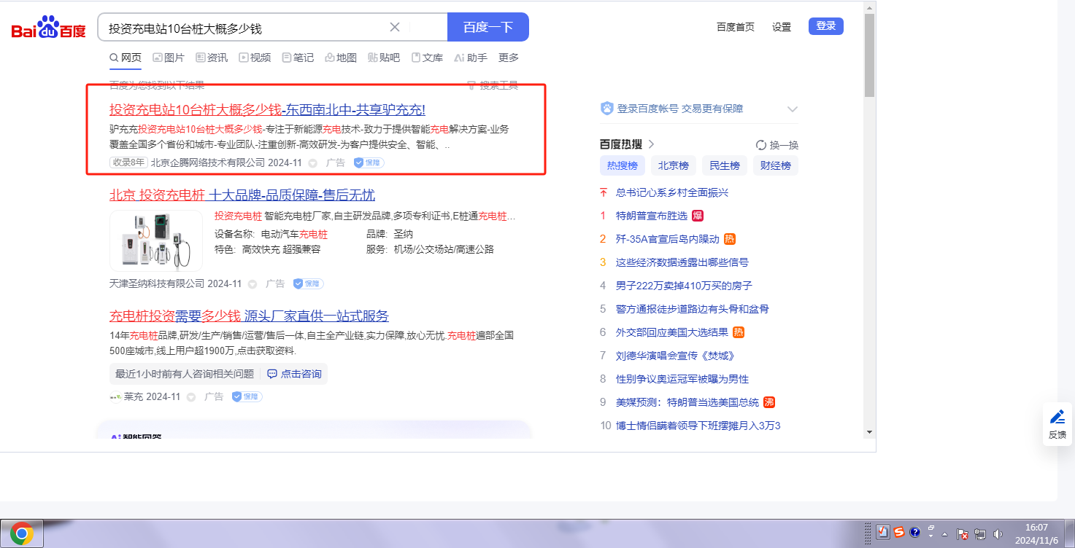Click the volume speaker tray icon
1075x548 pixels.
point(998,533)
